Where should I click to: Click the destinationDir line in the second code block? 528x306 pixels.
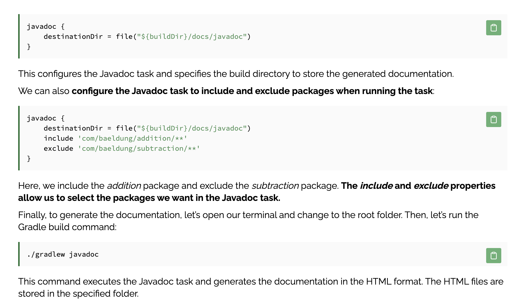click(147, 128)
